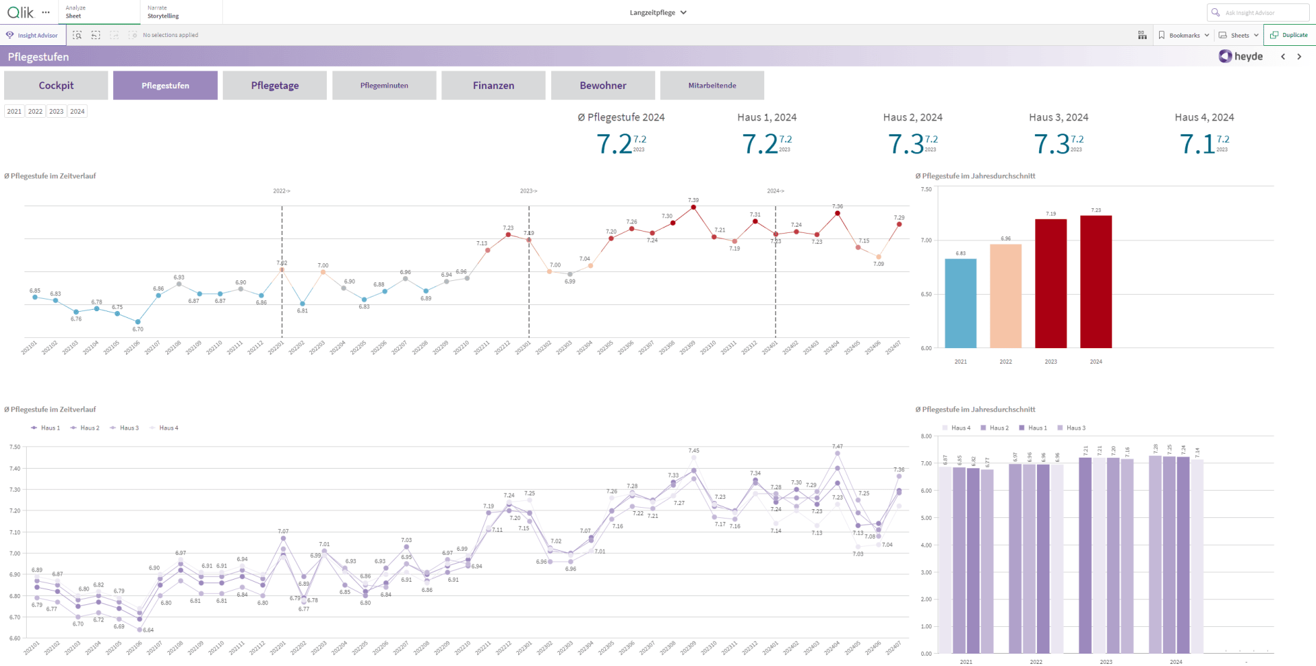Expand the Sheets dropdown
1316x666 pixels.
coord(1239,35)
